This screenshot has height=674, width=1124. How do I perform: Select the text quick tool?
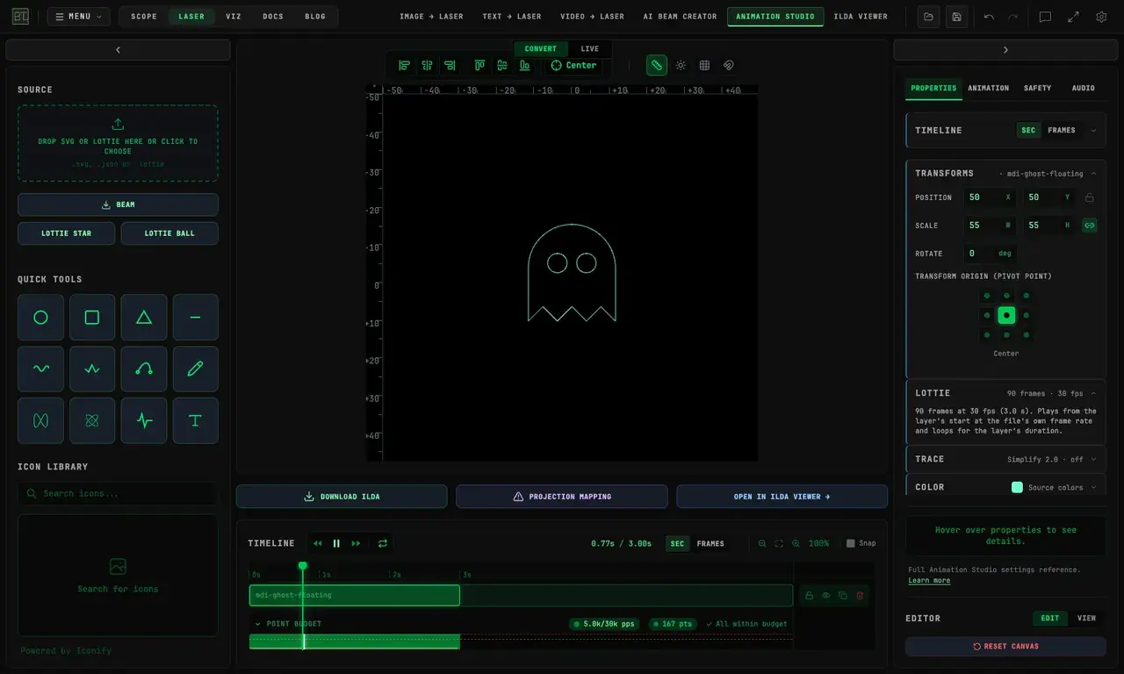click(195, 420)
